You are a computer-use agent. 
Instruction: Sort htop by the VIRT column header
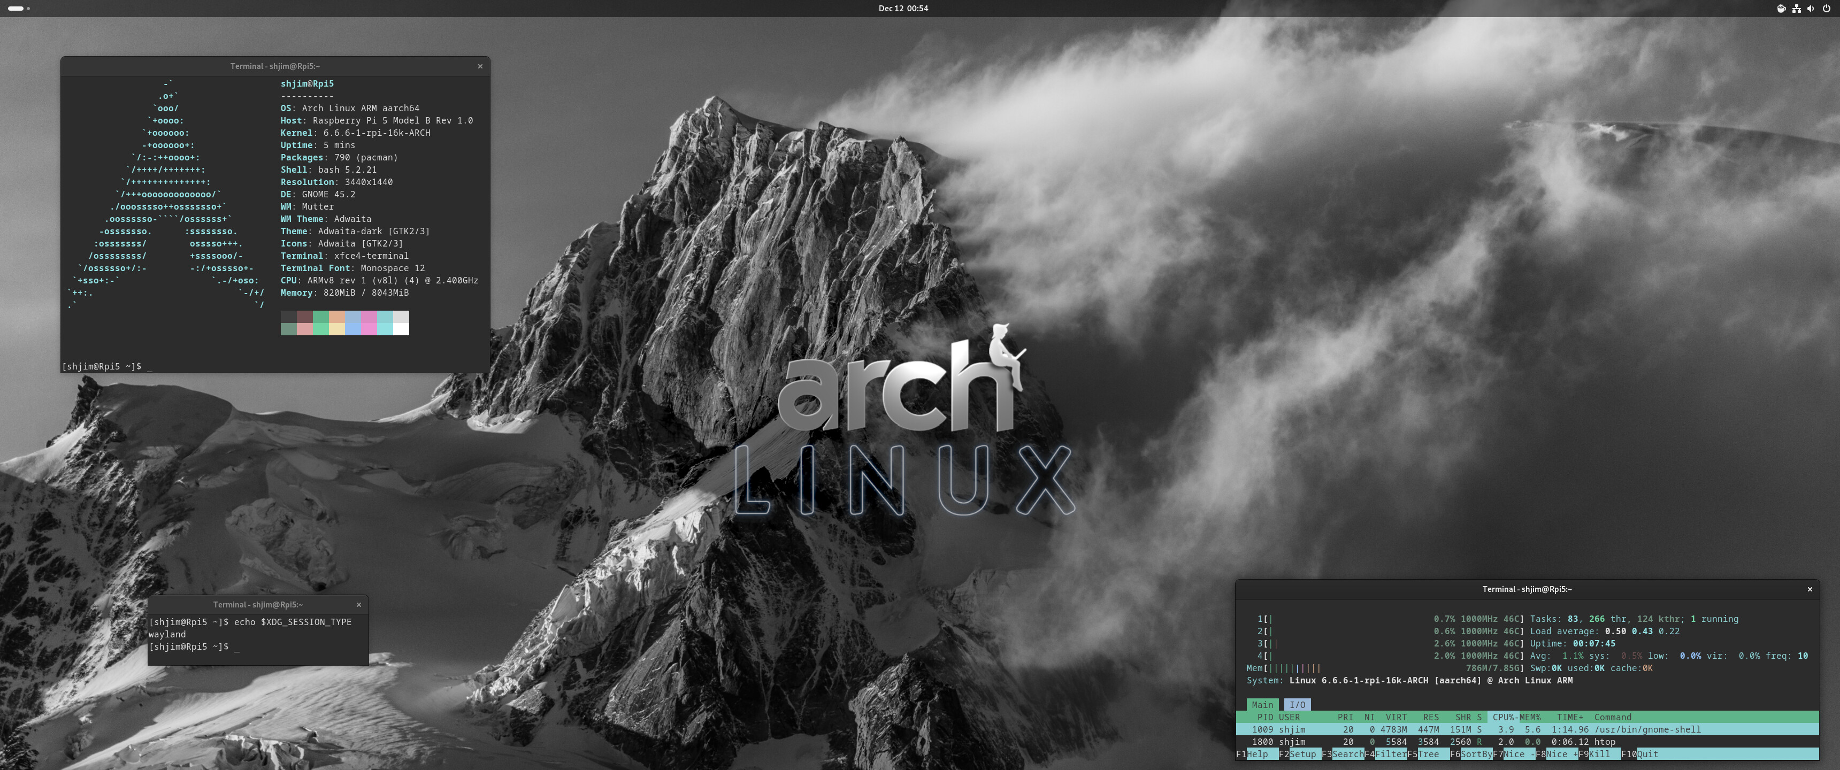pos(1397,717)
